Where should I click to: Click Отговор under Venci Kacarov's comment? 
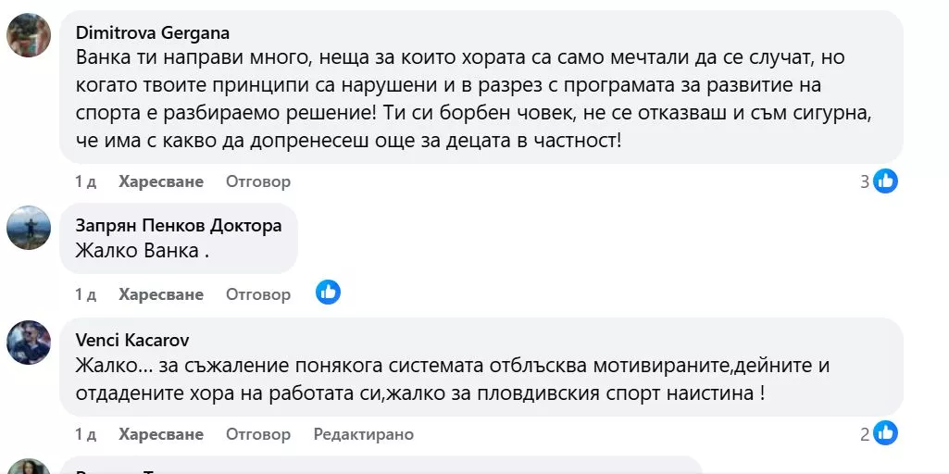(x=258, y=434)
